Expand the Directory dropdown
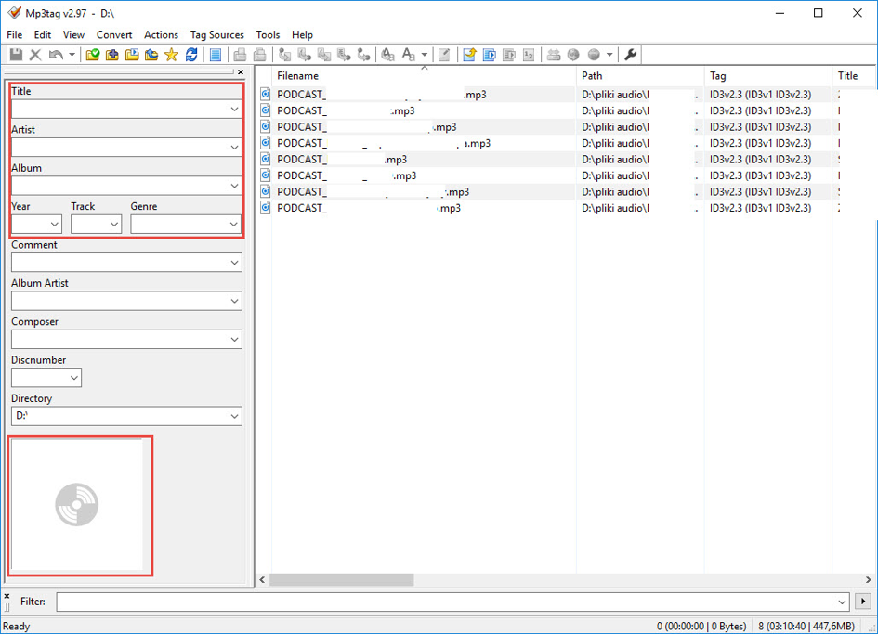 234,416
